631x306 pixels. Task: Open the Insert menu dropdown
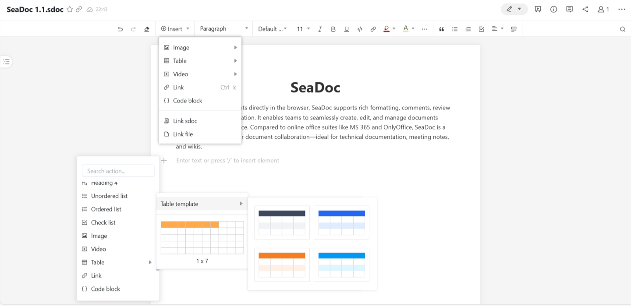(175, 29)
